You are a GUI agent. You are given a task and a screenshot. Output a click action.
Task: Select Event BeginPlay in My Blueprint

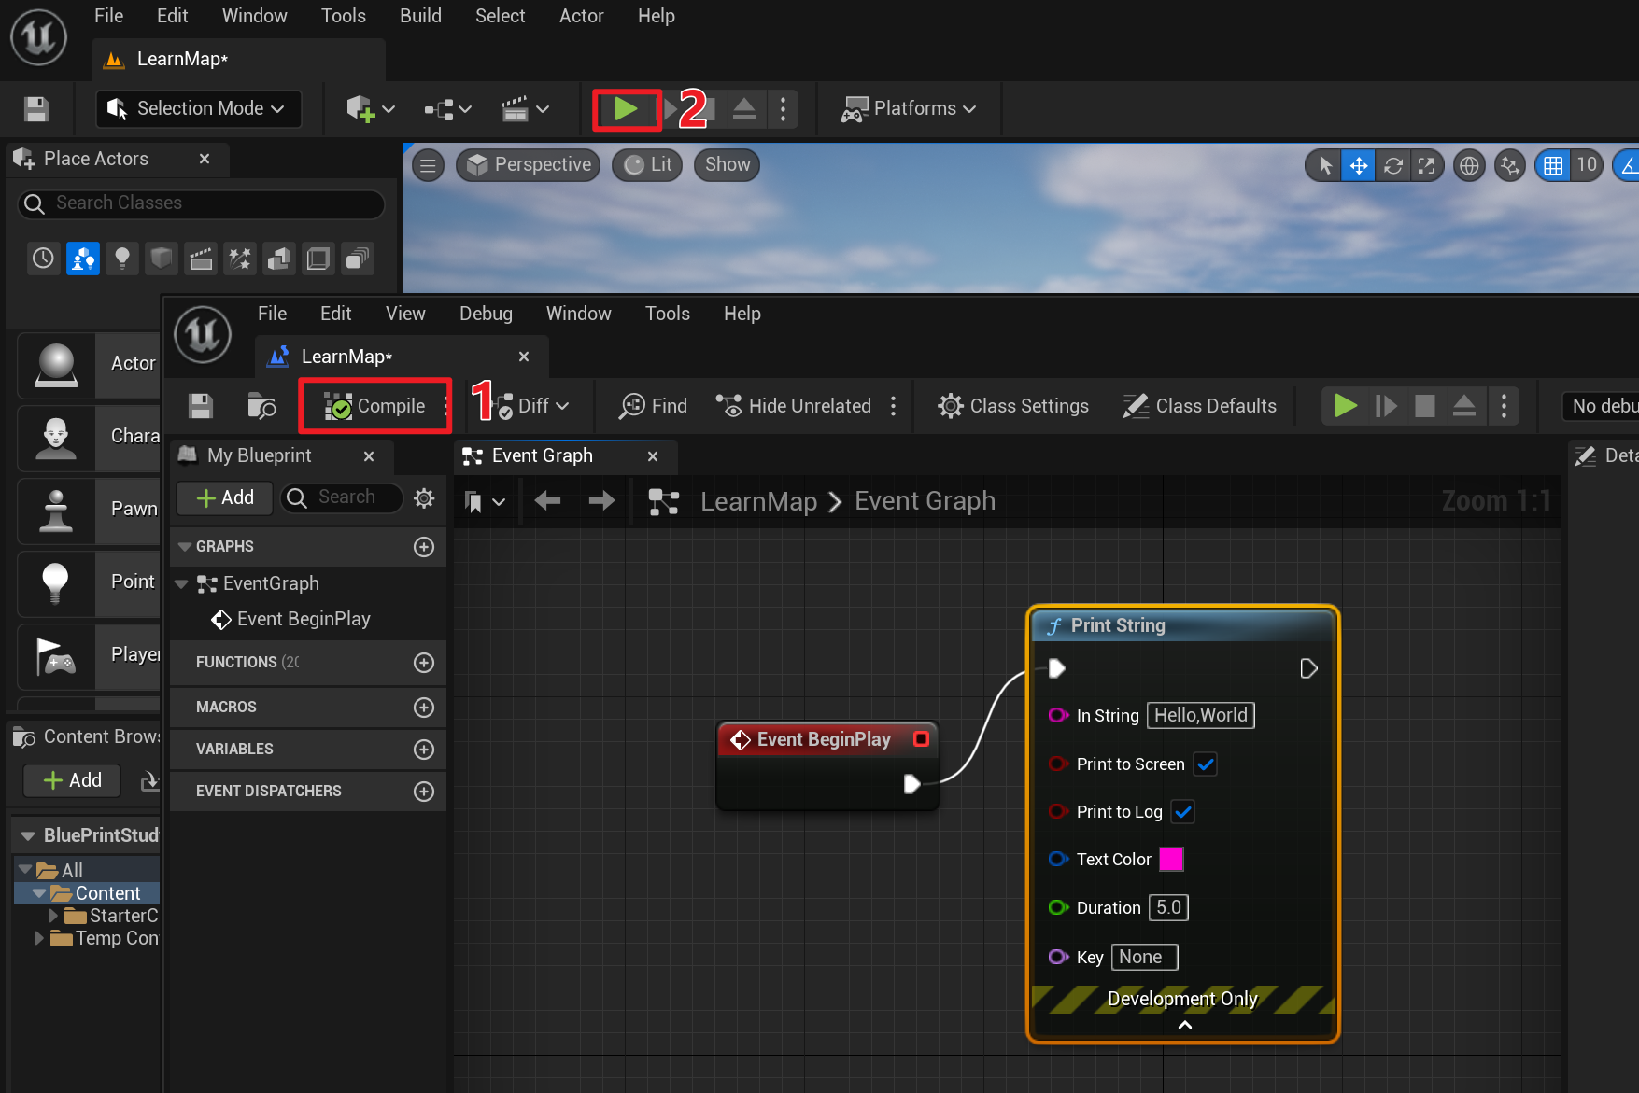(x=290, y=620)
